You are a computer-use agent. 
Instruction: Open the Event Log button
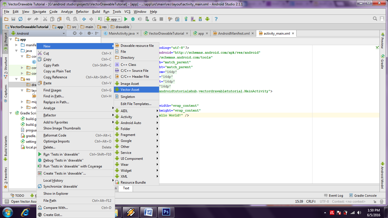(334, 196)
